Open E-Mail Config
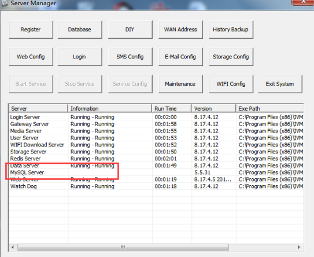Image resolution: width=314 pixels, height=257 pixels. (x=180, y=57)
